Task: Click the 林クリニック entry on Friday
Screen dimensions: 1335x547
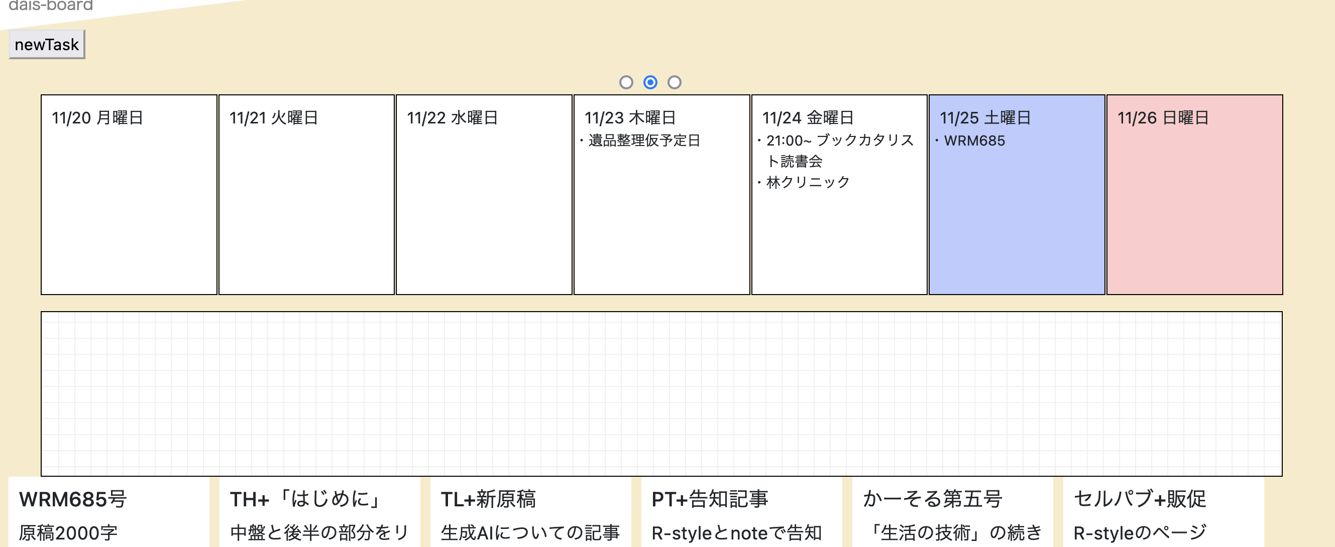Action: click(x=808, y=182)
